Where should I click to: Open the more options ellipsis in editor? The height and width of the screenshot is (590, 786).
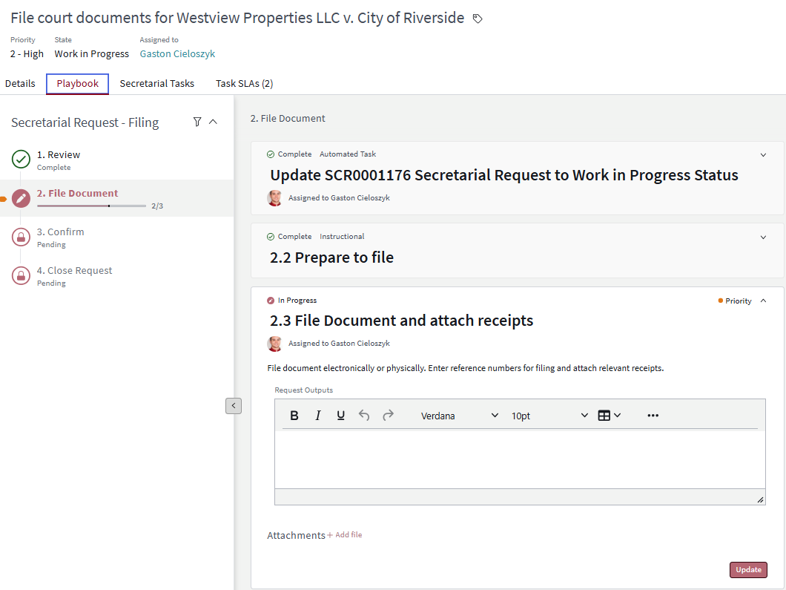(653, 416)
